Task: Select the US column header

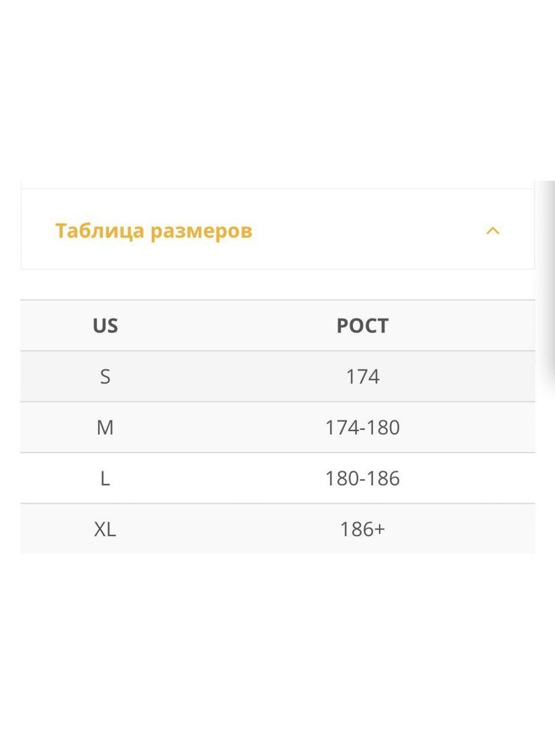Action: coord(105,325)
